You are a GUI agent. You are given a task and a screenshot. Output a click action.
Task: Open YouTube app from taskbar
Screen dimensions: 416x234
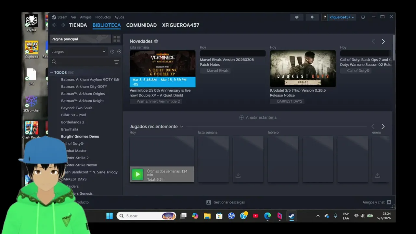pos(255,216)
